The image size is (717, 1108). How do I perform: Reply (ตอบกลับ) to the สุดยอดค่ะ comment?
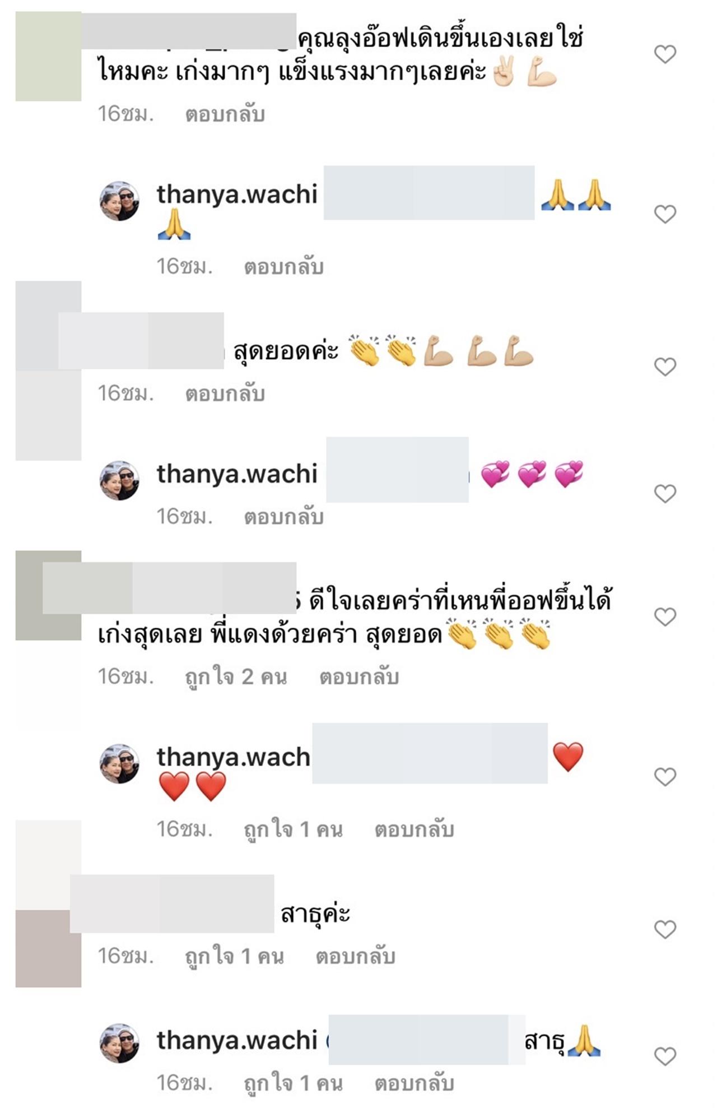[225, 394]
